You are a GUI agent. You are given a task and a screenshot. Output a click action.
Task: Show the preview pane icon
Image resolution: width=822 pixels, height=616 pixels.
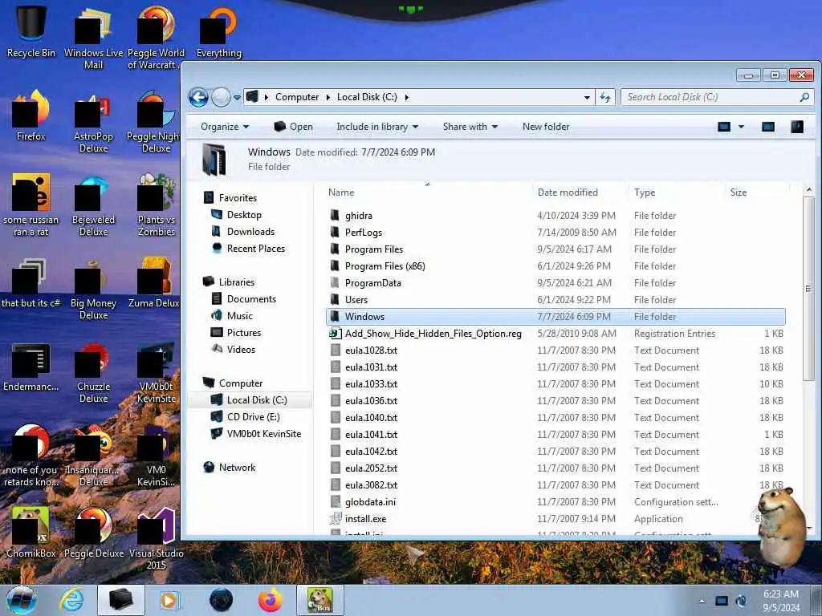[768, 127]
